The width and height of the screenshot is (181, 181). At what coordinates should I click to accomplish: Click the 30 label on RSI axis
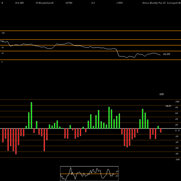pos(3,53)
